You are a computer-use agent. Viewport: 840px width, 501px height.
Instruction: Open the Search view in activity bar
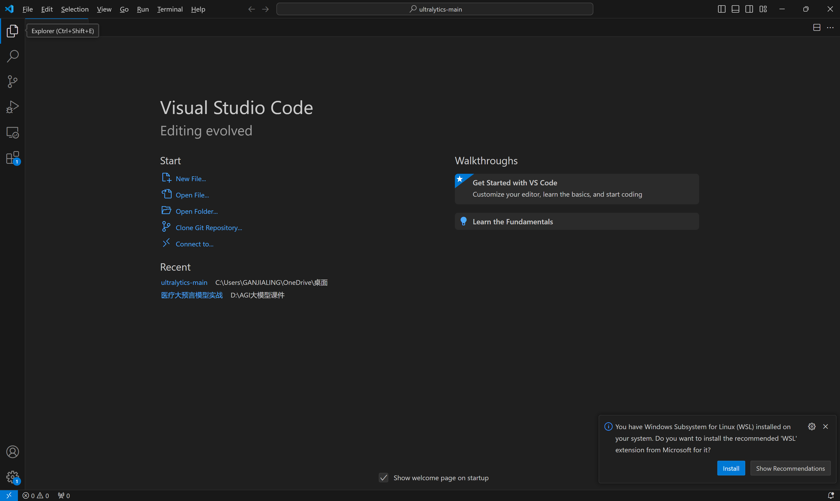click(x=12, y=56)
